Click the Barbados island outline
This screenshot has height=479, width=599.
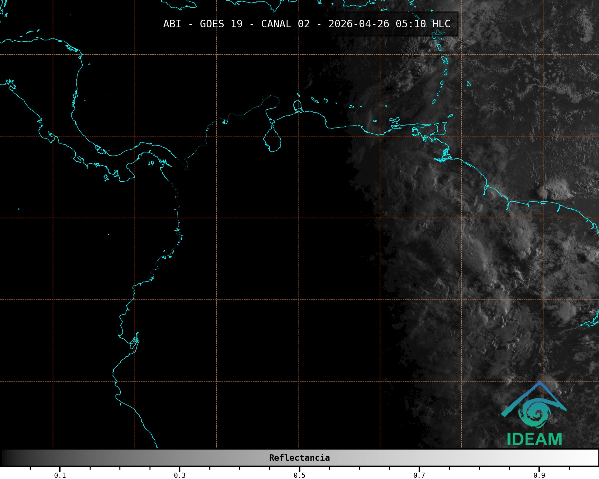[x=469, y=84]
